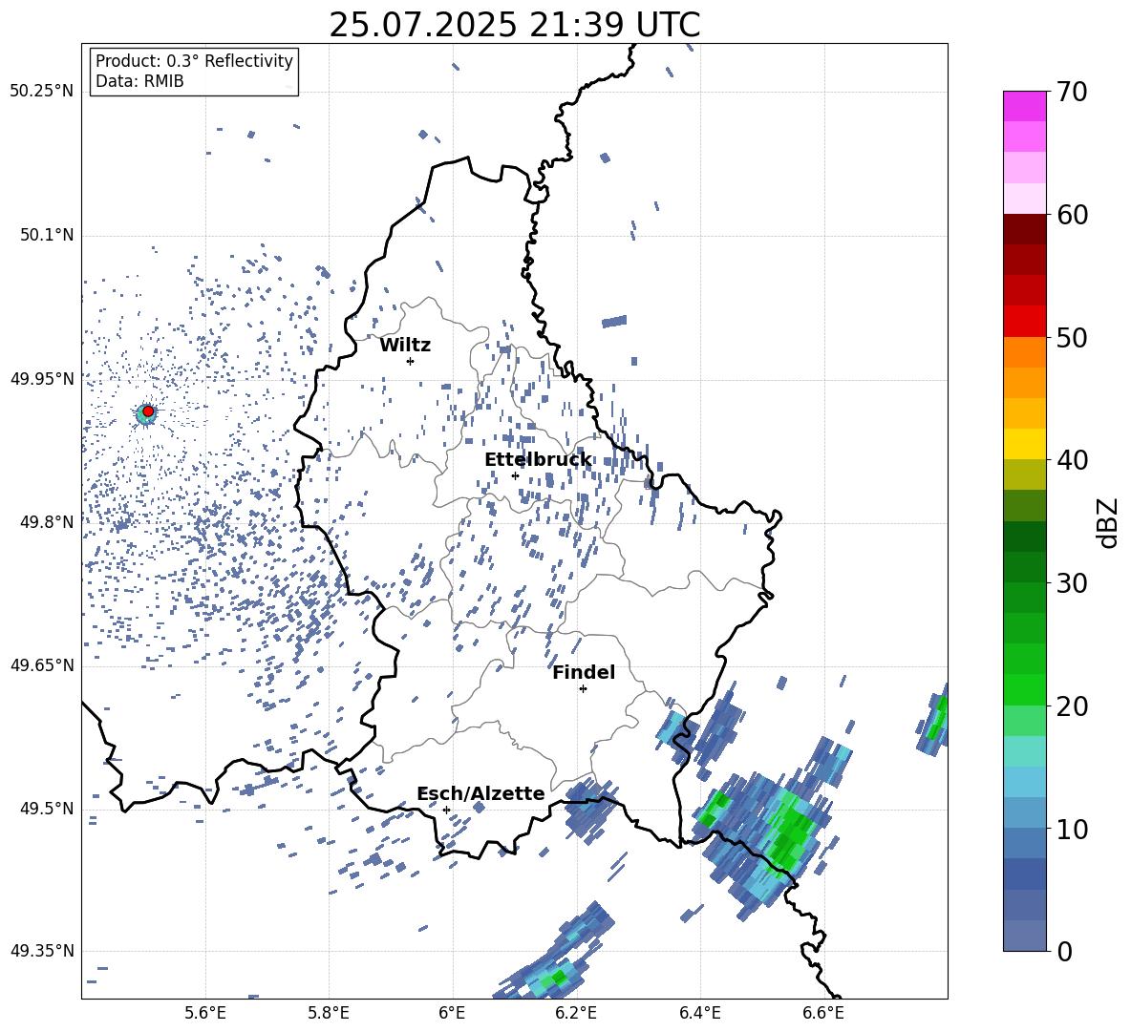Click the 50.1°N latitude label
The width and height of the screenshot is (1131, 1032).
coord(46,235)
